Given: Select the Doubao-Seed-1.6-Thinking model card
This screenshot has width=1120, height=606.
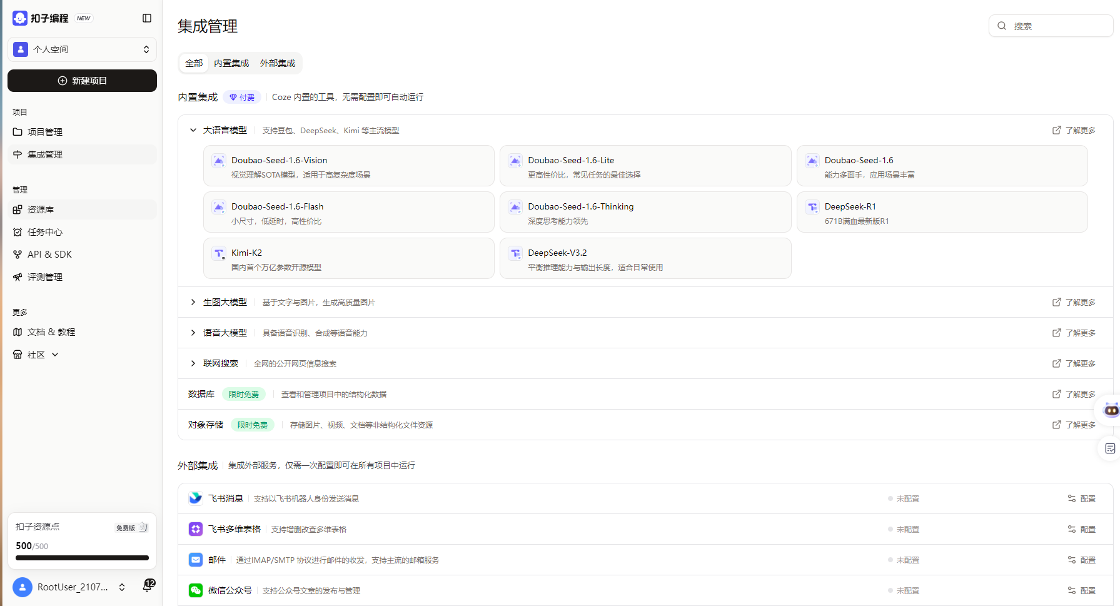Looking at the screenshot, I should (x=645, y=212).
